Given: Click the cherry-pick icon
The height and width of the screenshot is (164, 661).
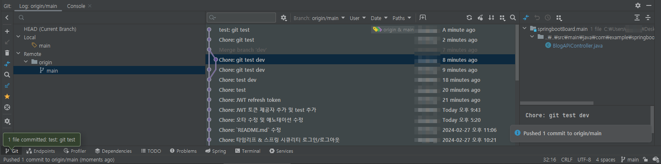Looking at the screenshot, I should point(480,18).
